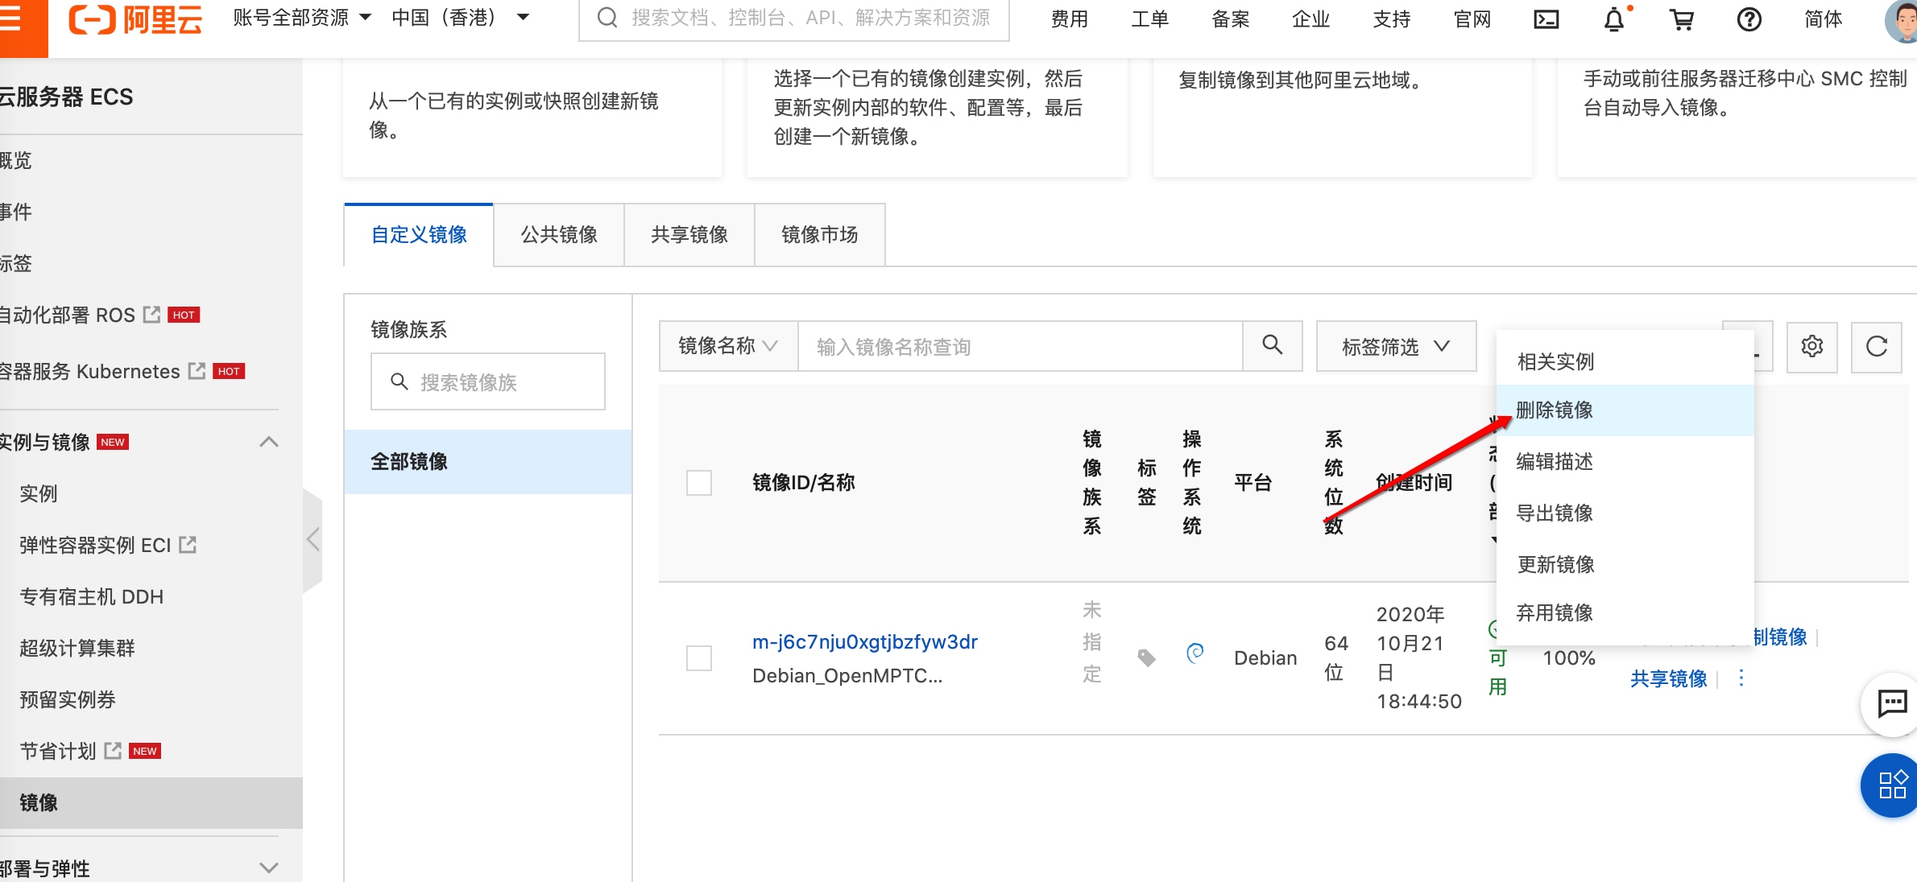Toggle the select-all header checkbox
The width and height of the screenshot is (1917, 882).
pyautogui.click(x=698, y=483)
